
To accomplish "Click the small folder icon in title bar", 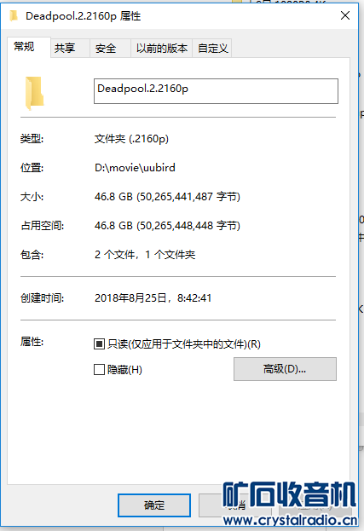I will pyautogui.click(x=14, y=15).
